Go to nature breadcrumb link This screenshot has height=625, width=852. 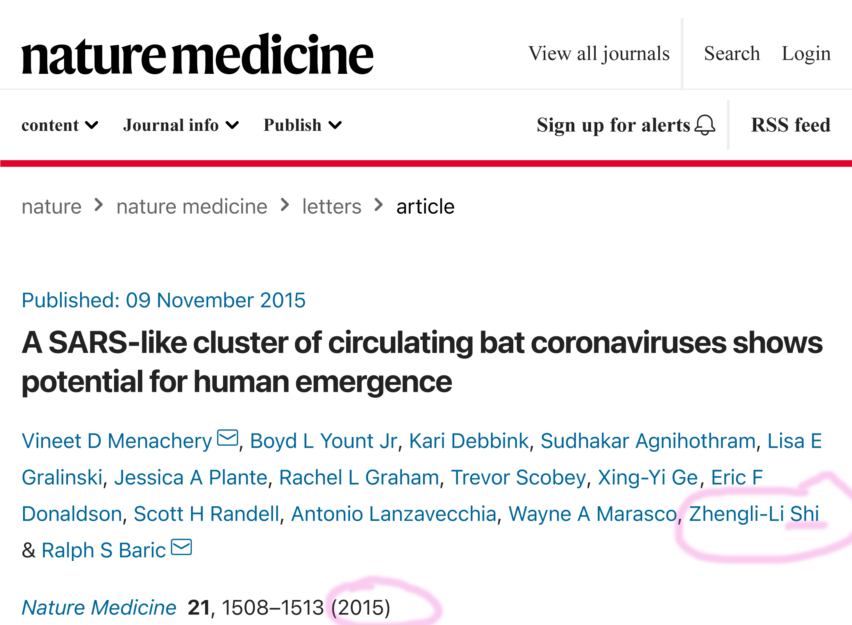[52, 206]
